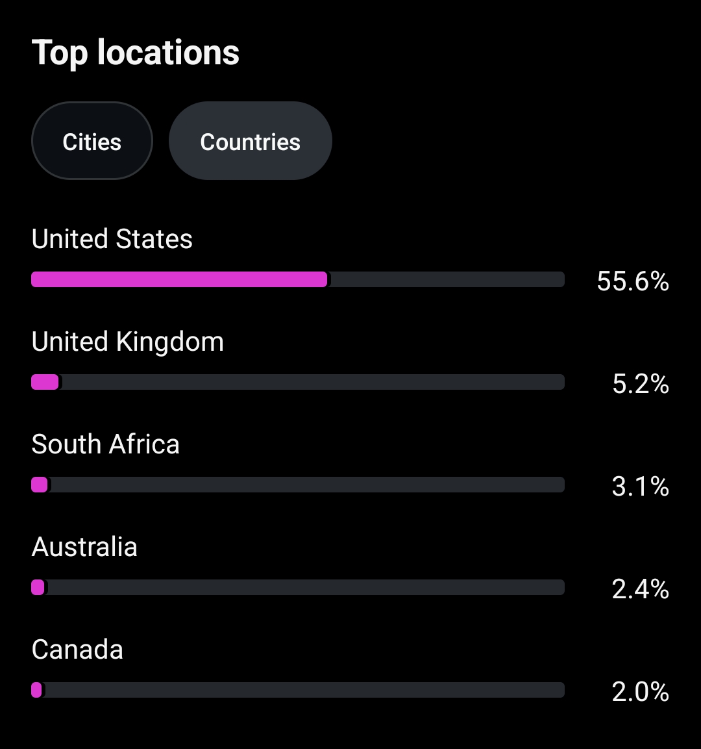Click the United Kingdom pink bar segment
Viewport: 701px width, 749px height.
45,382
